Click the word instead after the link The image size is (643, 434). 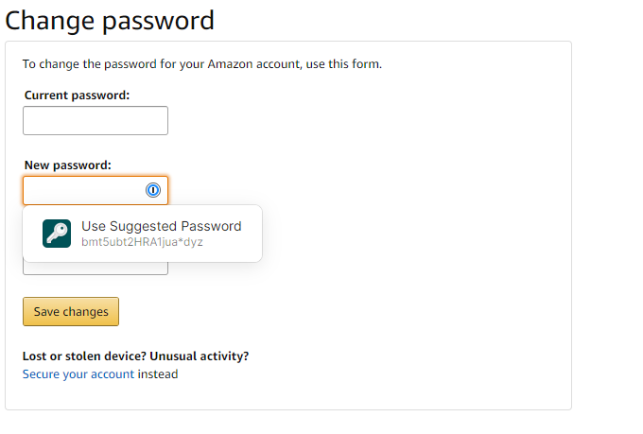coord(158,374)
